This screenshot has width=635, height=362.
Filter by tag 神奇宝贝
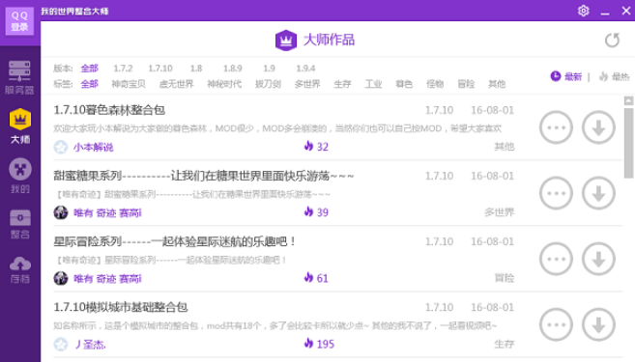(x=129, y=84)
